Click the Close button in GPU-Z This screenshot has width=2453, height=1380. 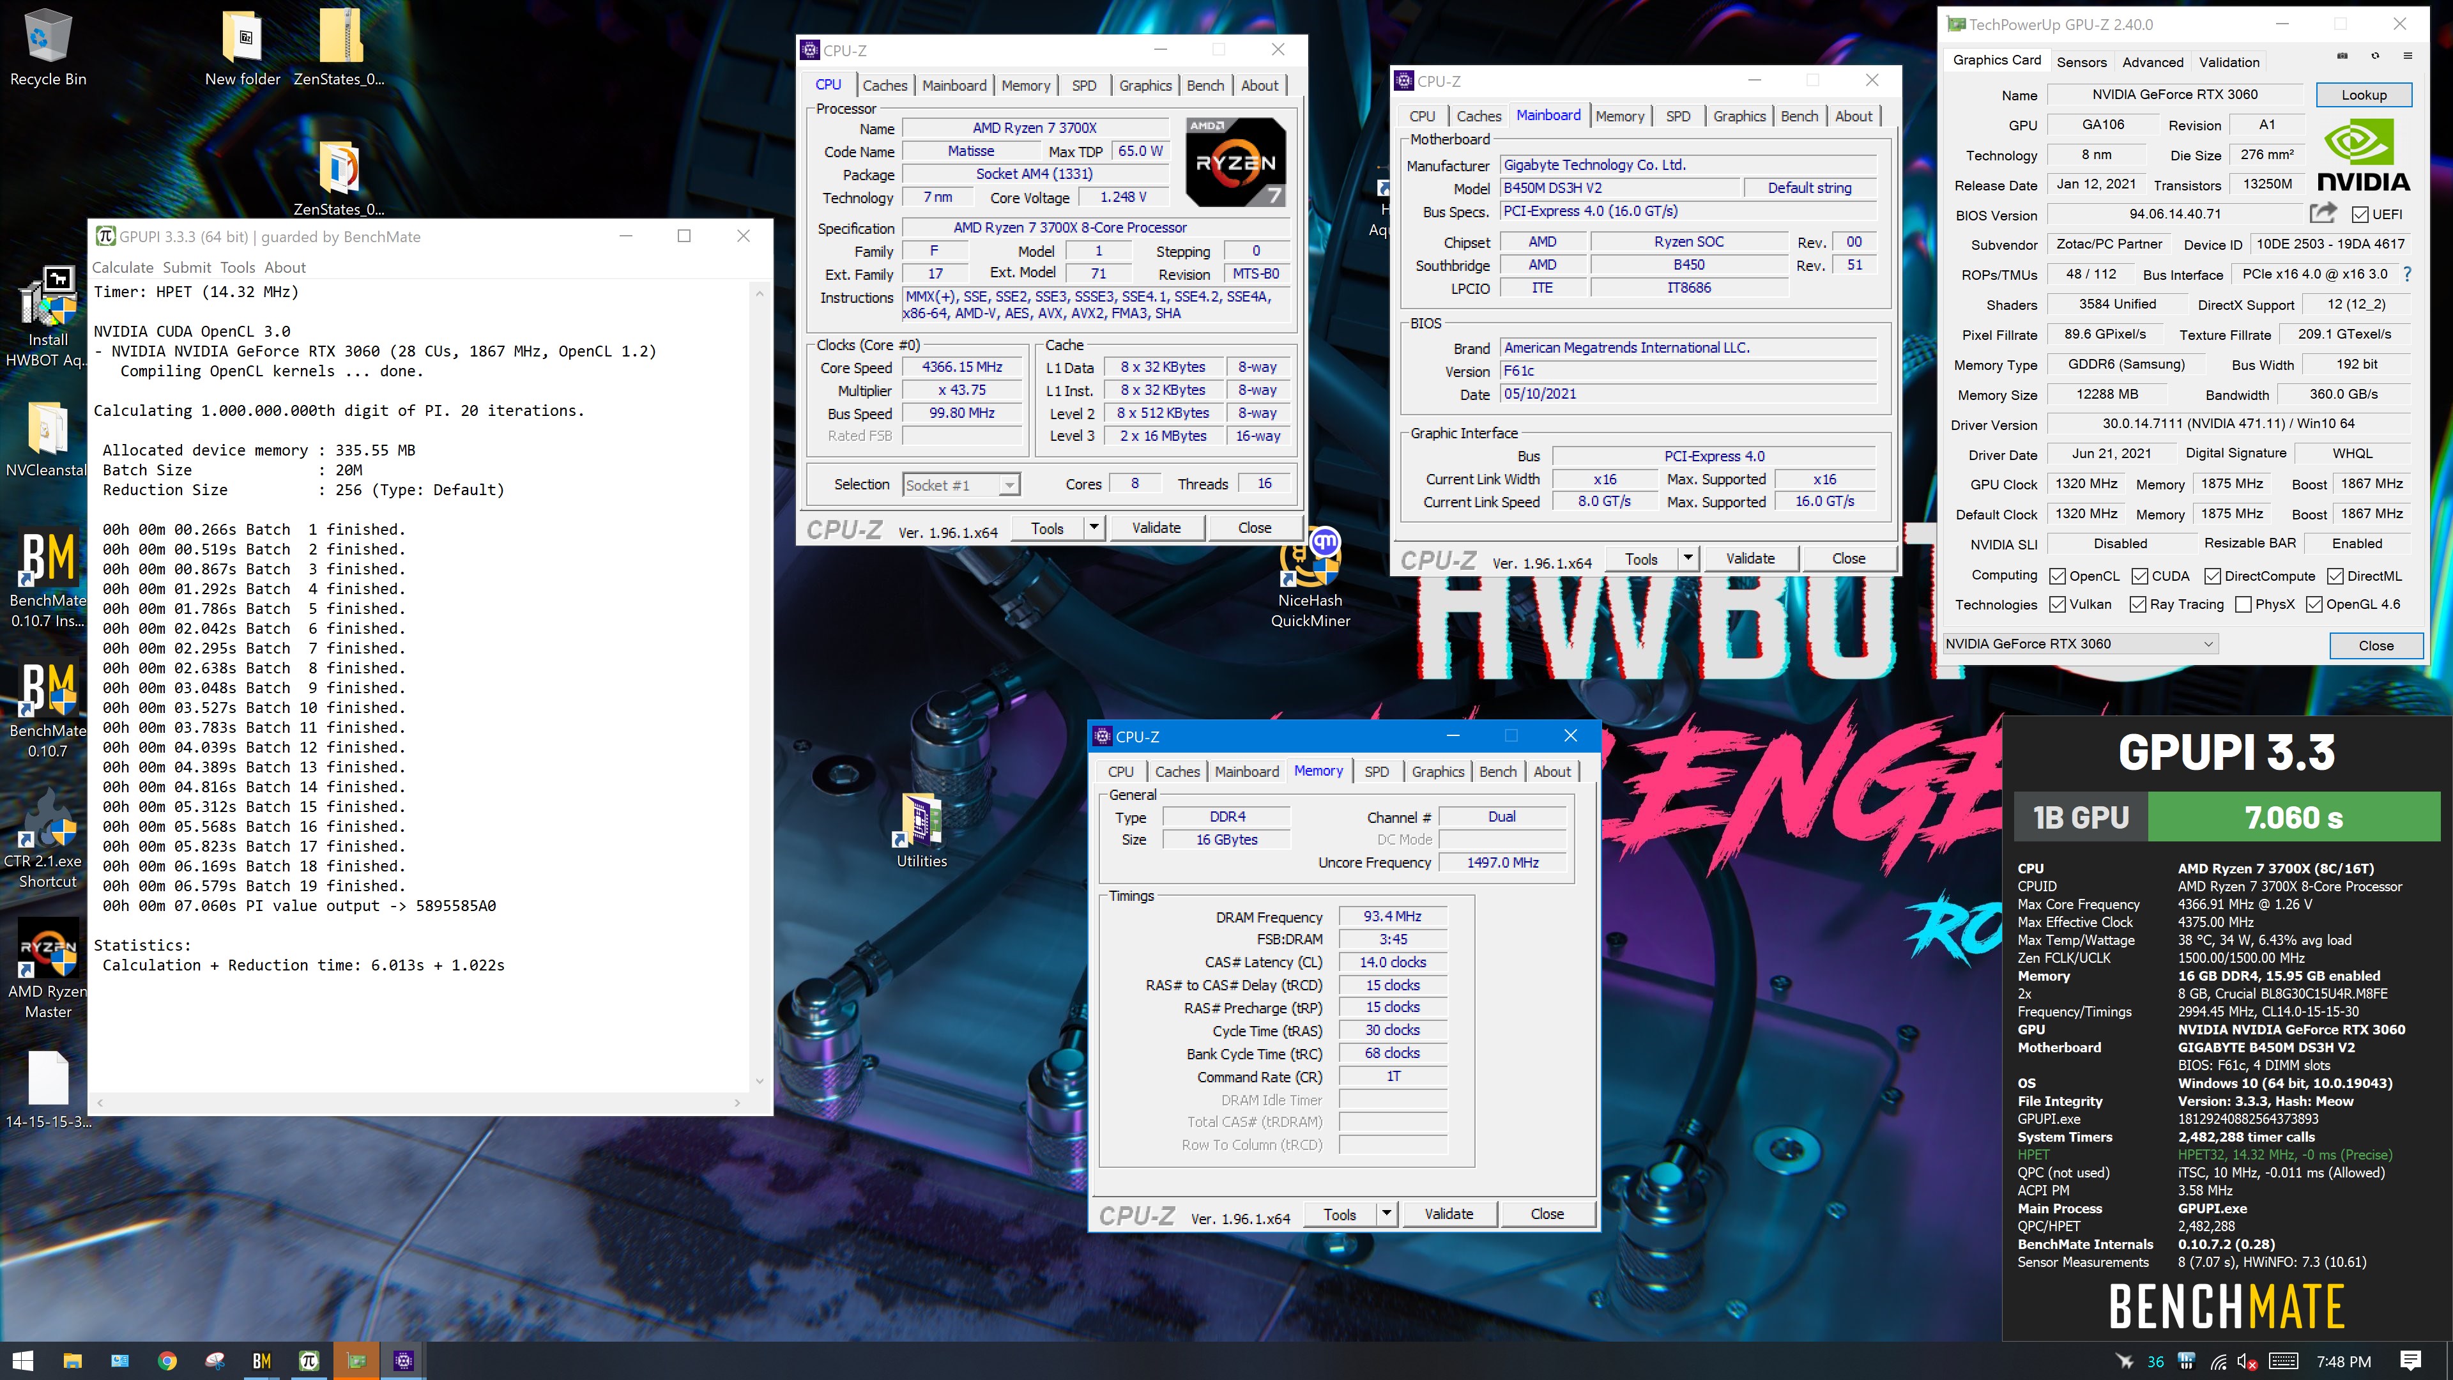point(2376,645)
